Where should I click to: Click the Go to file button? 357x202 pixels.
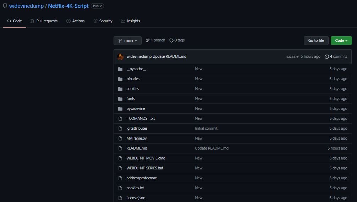[316, 40]
